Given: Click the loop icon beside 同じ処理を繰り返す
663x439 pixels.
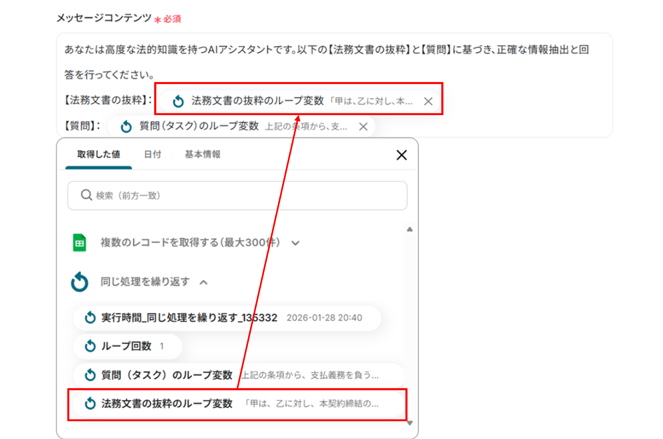Looking at the screenshot, I should [79, 282].
